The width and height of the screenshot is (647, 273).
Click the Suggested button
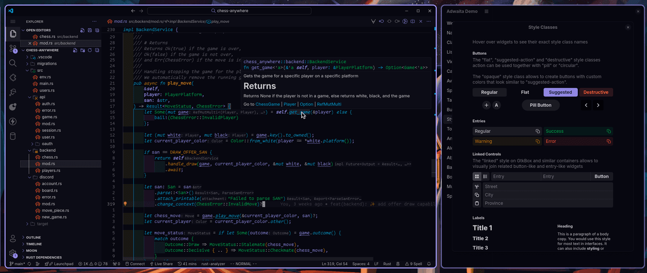[560, 92]
